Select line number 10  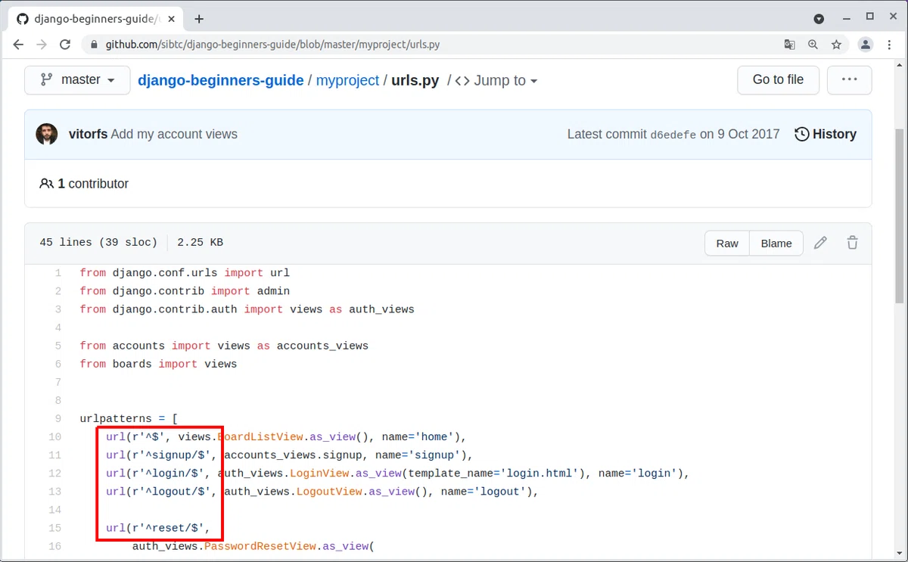[x=54, y=436]
